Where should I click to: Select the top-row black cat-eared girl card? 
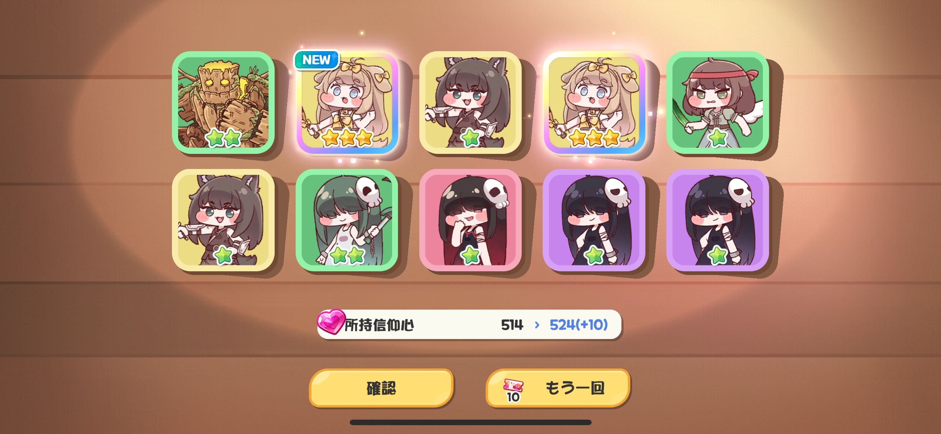[470, 102]
